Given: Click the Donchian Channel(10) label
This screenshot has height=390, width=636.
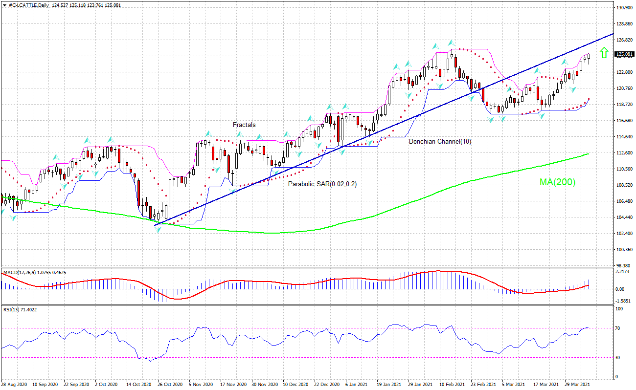Looking at the screenshot, I should point(440,141).
